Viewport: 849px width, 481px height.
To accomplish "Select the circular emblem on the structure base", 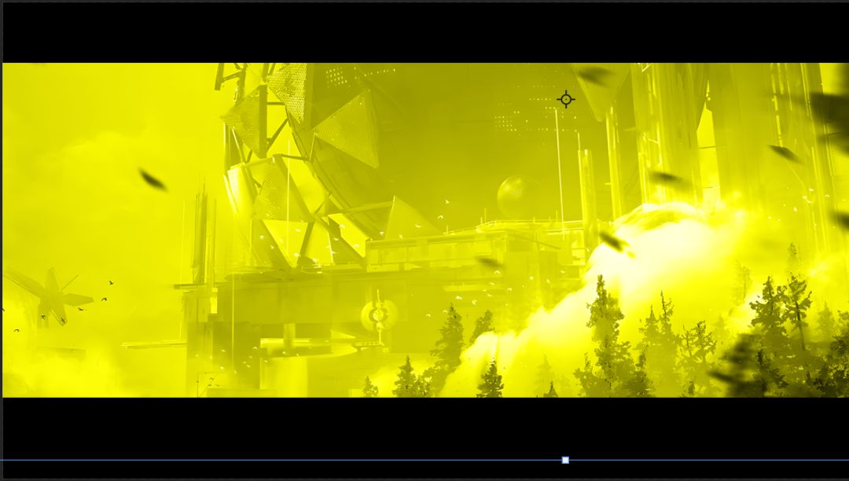I will pyautogui.click(x=380, y=314).
